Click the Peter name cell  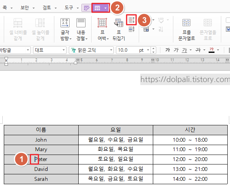coord(41,160)
